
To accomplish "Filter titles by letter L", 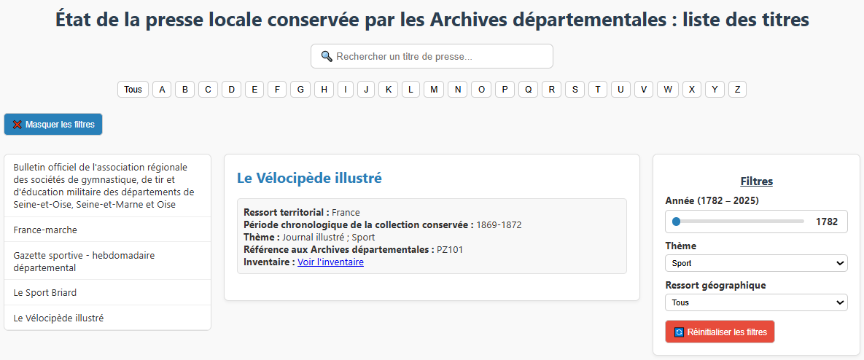I will pyautogui.click(x=410, y=89).
